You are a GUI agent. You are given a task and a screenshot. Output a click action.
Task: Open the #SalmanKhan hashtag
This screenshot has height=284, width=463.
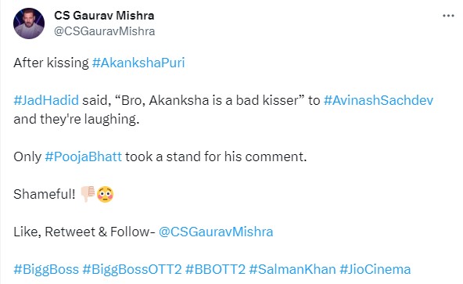pyautogui.click(x=293, y=269)
